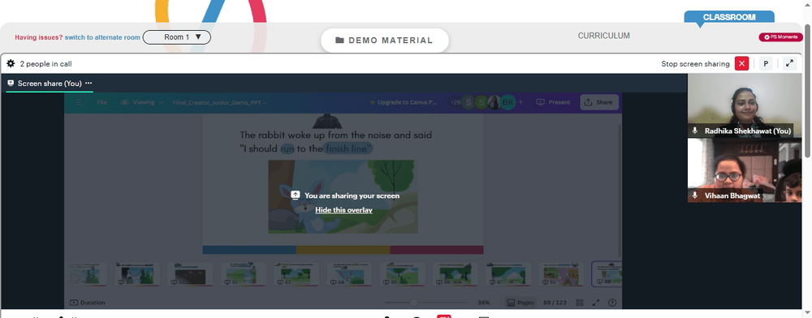The height and width of the screenshot is (318, 812).
Task: Click the Duration button in Canva footer
Action: pos(87,303)
